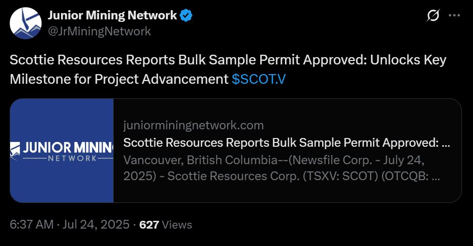Open the $SCOT.V cashtag link
Image resolution: width=473 pixels, height=246 pixels.
(x=259, y=79)
